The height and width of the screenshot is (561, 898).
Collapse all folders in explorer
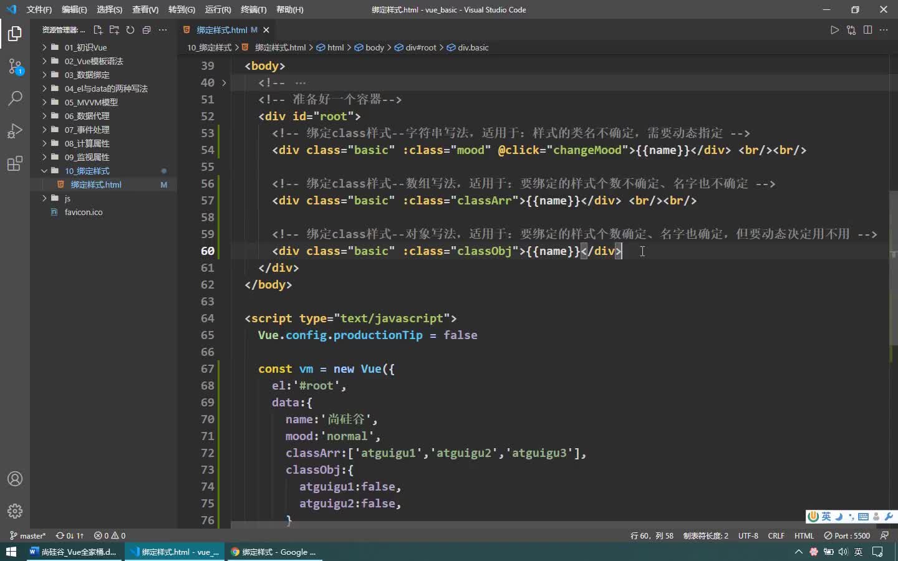pos(147,30)
